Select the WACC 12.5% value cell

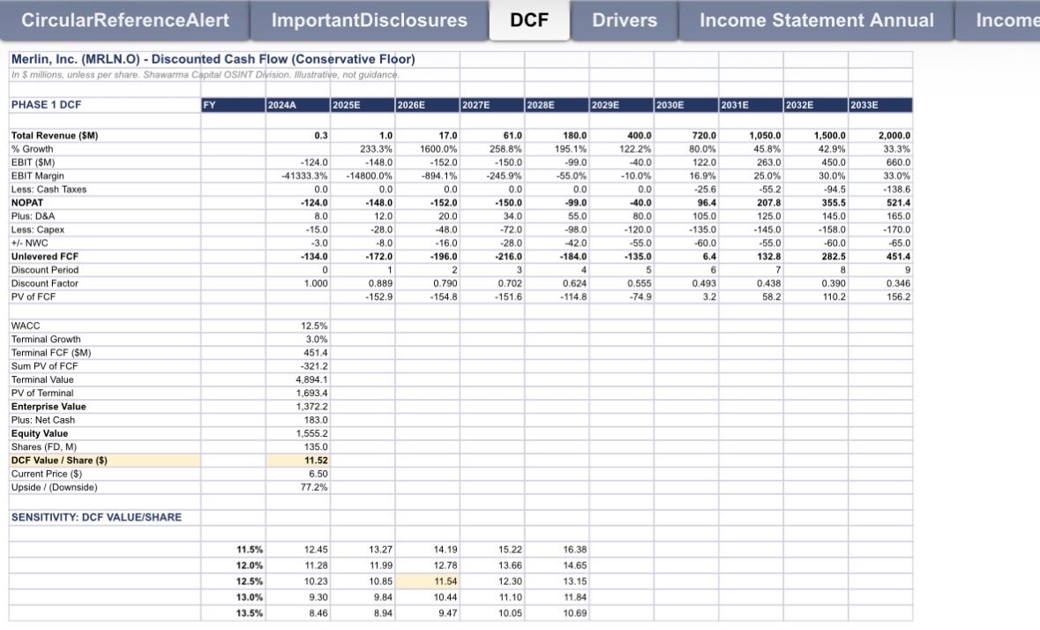point(298,326)
